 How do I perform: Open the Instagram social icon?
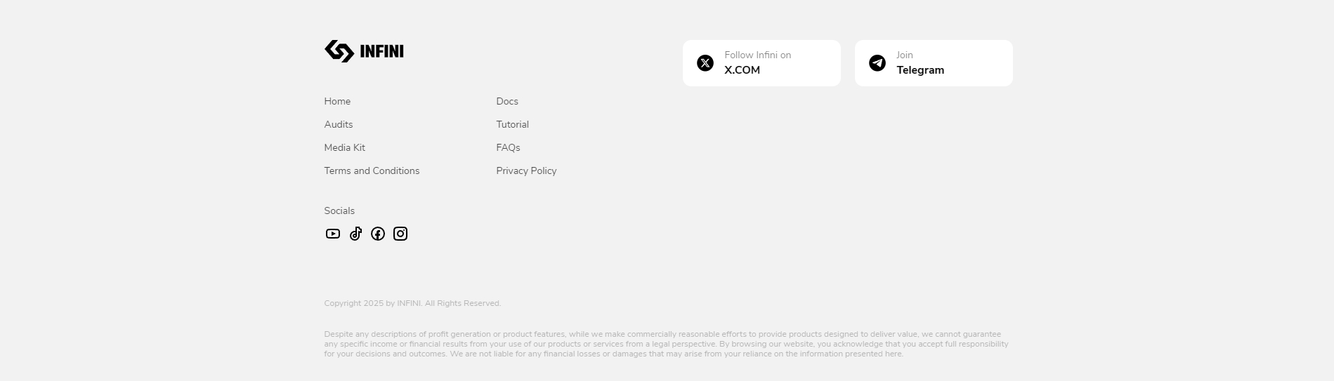click(400, 234)
